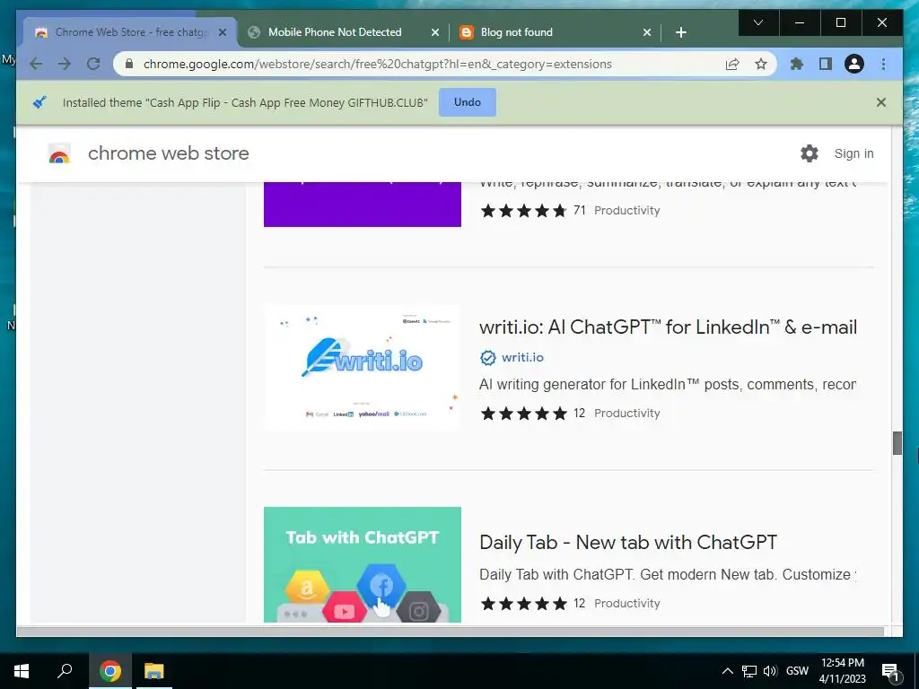Image resolution: width=919 pixels, height=689 pixels.
Task: Open the Extensions puzzle icon
Action: pos(797,64)
